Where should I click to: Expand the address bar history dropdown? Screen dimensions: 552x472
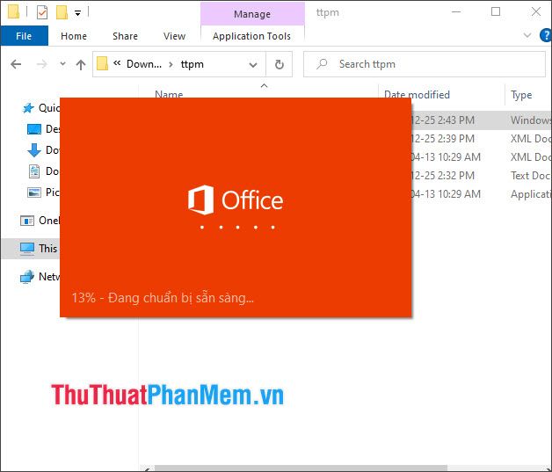click(x=253, y=65)
